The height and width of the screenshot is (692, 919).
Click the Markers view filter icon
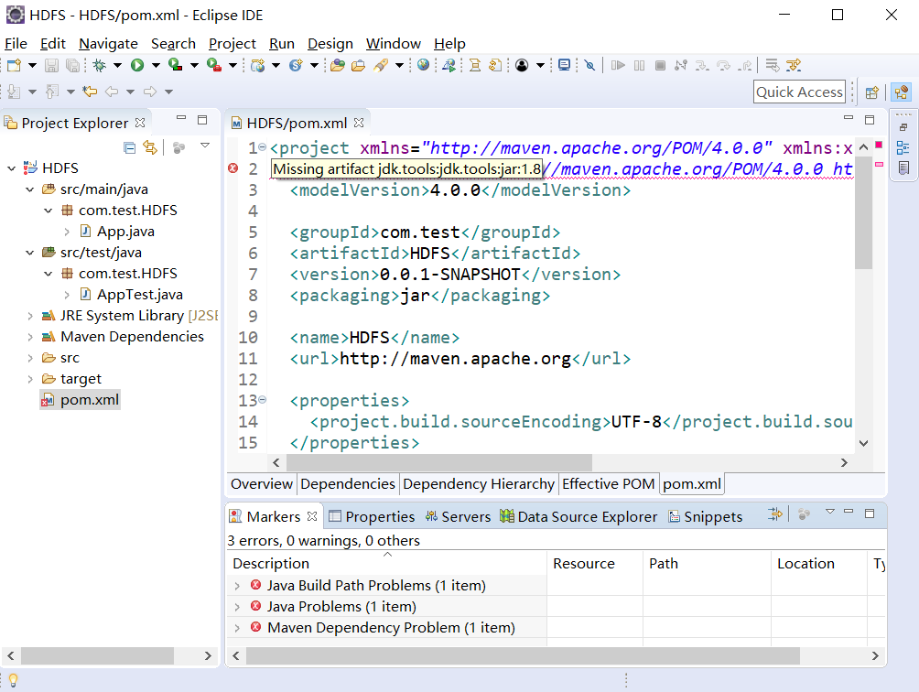[x=774, y=514]
